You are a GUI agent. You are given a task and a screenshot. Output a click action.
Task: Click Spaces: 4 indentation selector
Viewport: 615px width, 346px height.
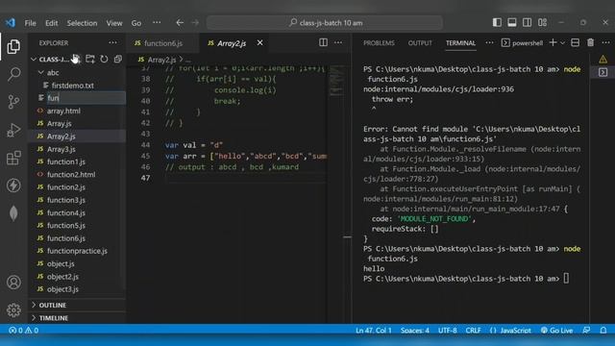pos(414,331)
